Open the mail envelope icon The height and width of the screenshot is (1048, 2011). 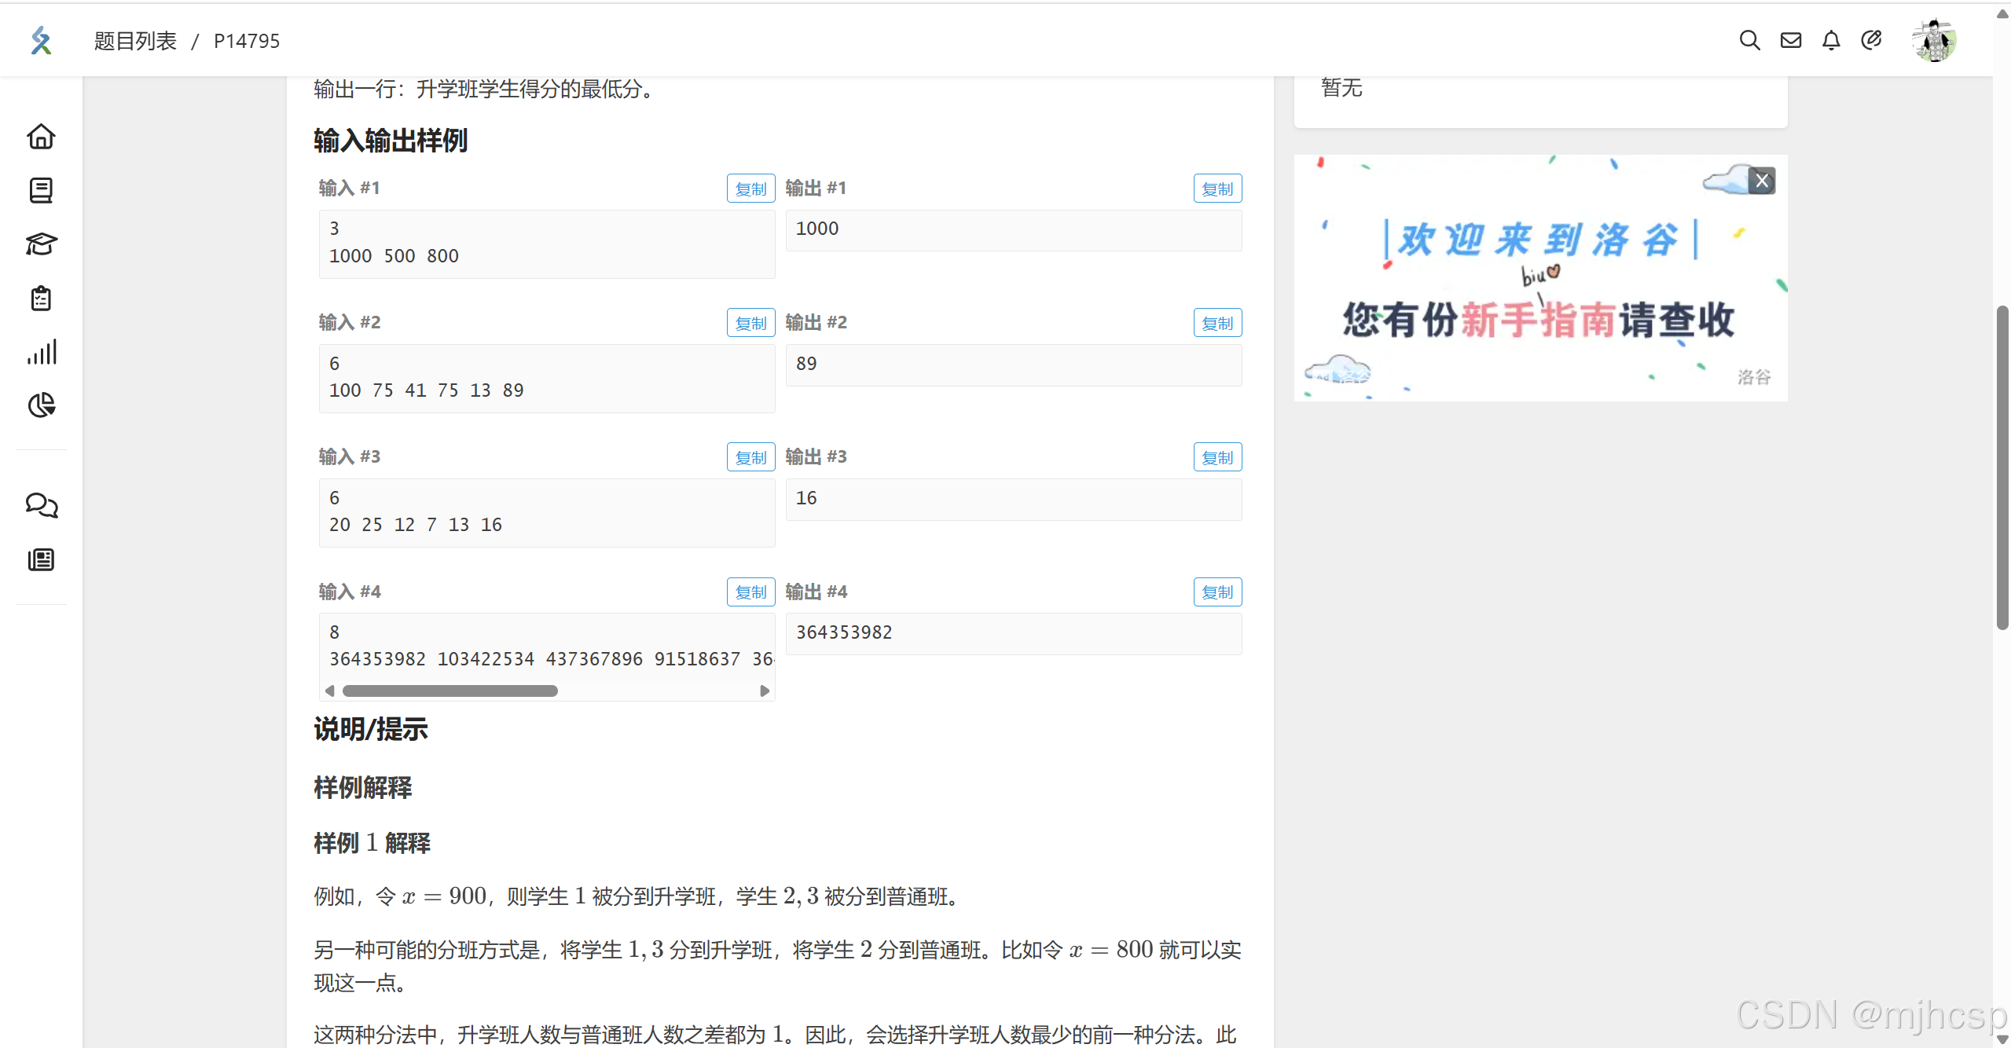[1790, 40]
